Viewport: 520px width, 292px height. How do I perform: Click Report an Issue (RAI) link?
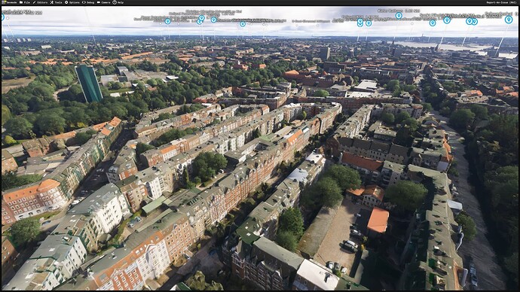coord(501,2)
